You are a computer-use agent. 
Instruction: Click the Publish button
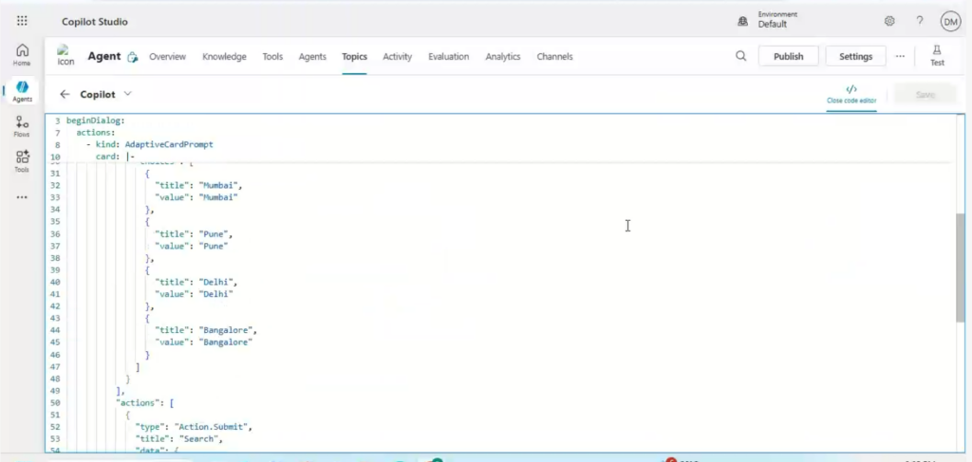(788, 56)
